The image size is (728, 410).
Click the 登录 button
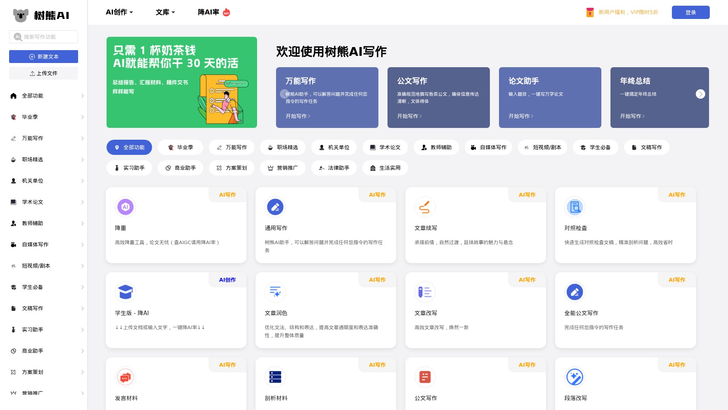pyautogui.click(x=690, y=13)
